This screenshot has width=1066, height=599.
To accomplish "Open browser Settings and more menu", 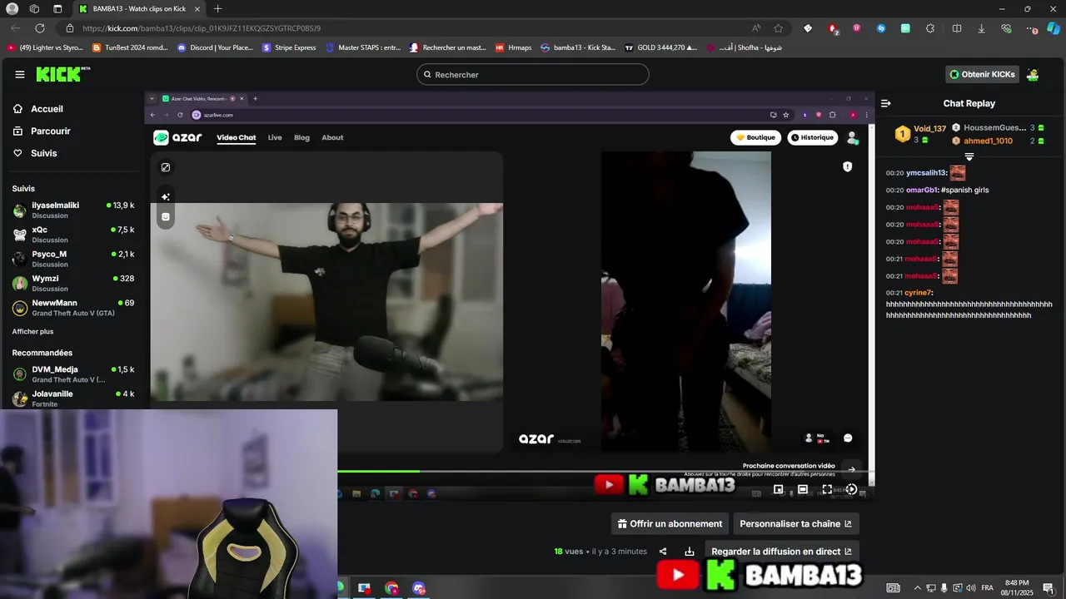I will [x=1031, y=28].
